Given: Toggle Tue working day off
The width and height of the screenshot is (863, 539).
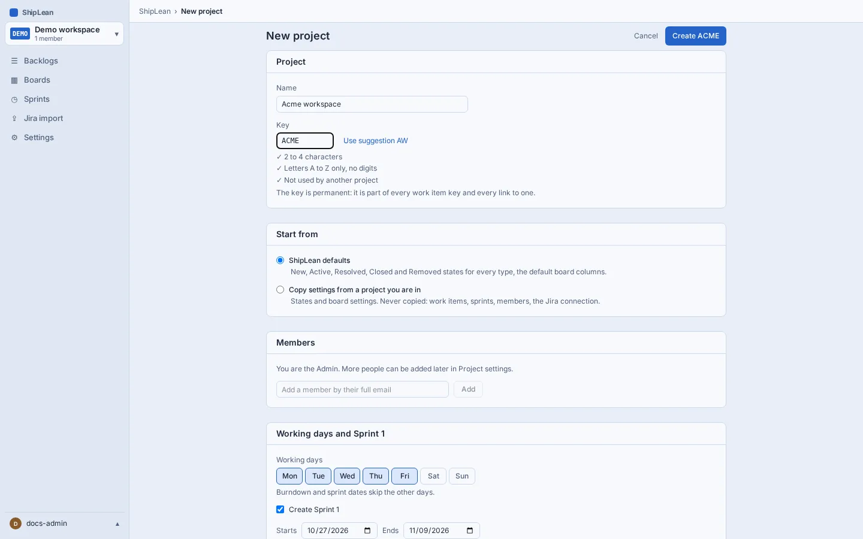Looking at the screenshot, I should point(318,476).
